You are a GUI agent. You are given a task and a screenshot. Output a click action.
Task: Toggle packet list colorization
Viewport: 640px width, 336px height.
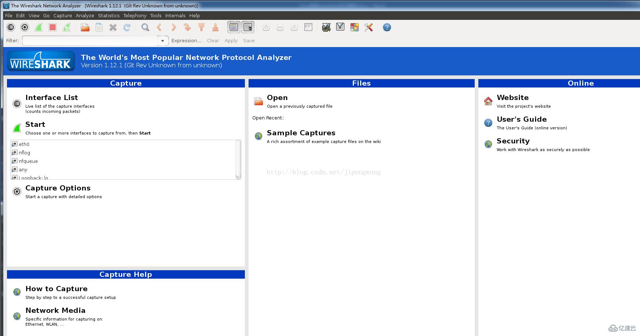(x=234, y=27)
